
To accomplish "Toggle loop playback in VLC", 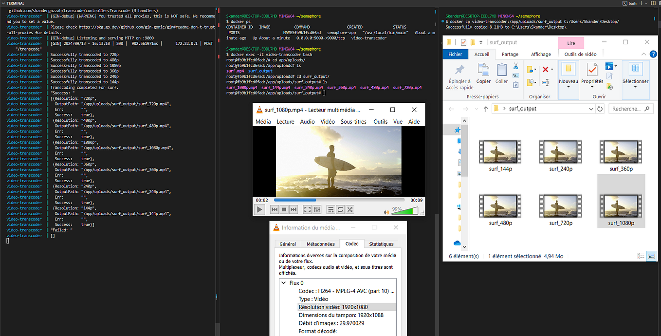I will (x=340, y=209).
